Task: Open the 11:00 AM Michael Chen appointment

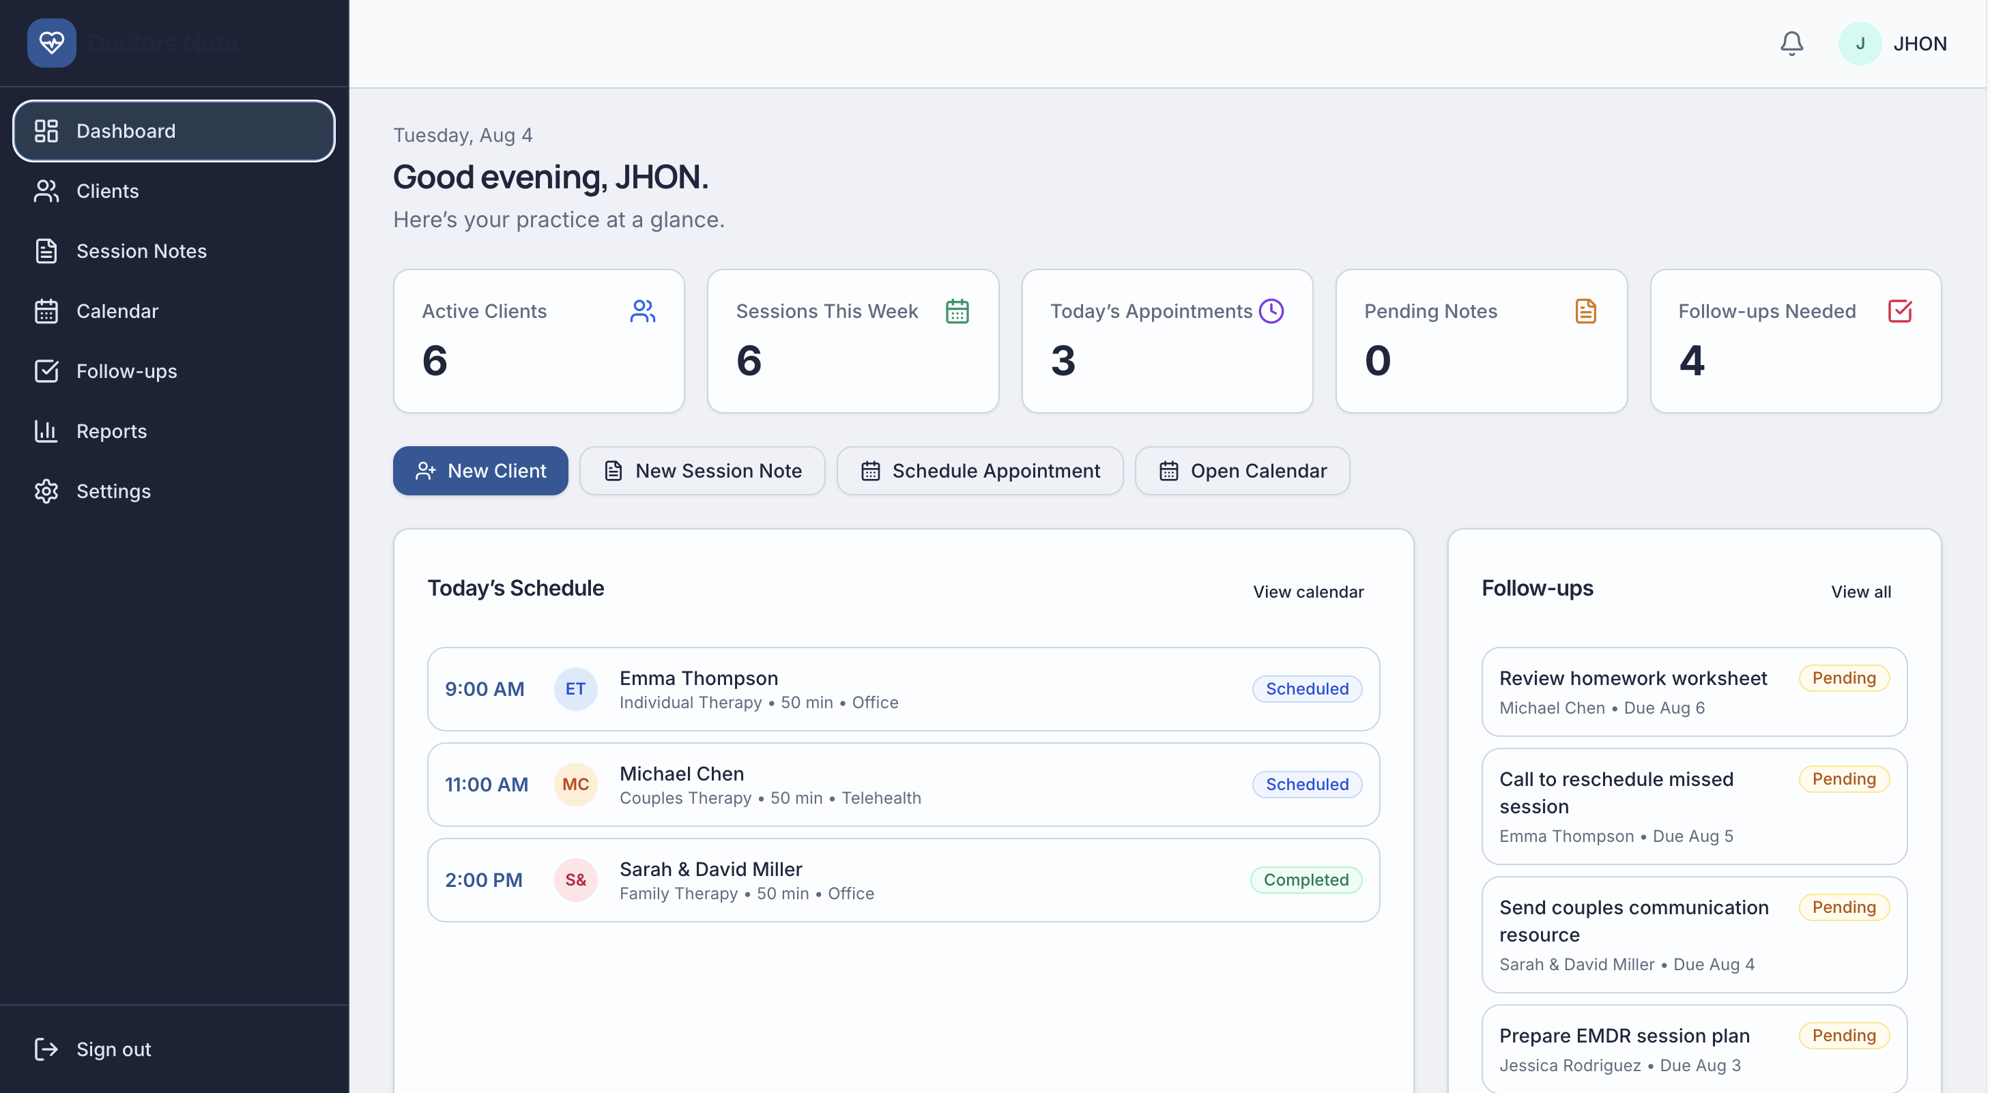Action: pyautogui.click(x=903, y=784)
